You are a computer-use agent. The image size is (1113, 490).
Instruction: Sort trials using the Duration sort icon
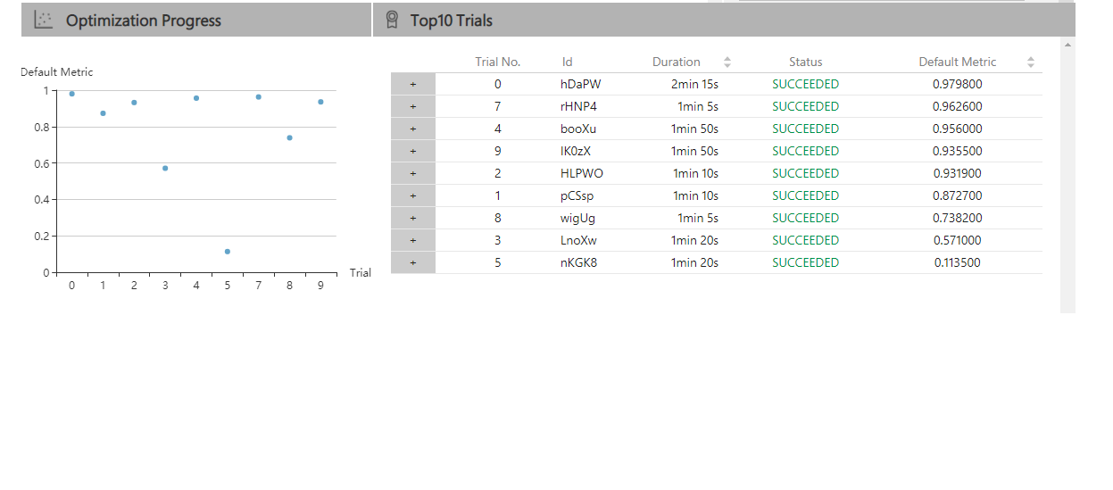[x=727, y=62]
